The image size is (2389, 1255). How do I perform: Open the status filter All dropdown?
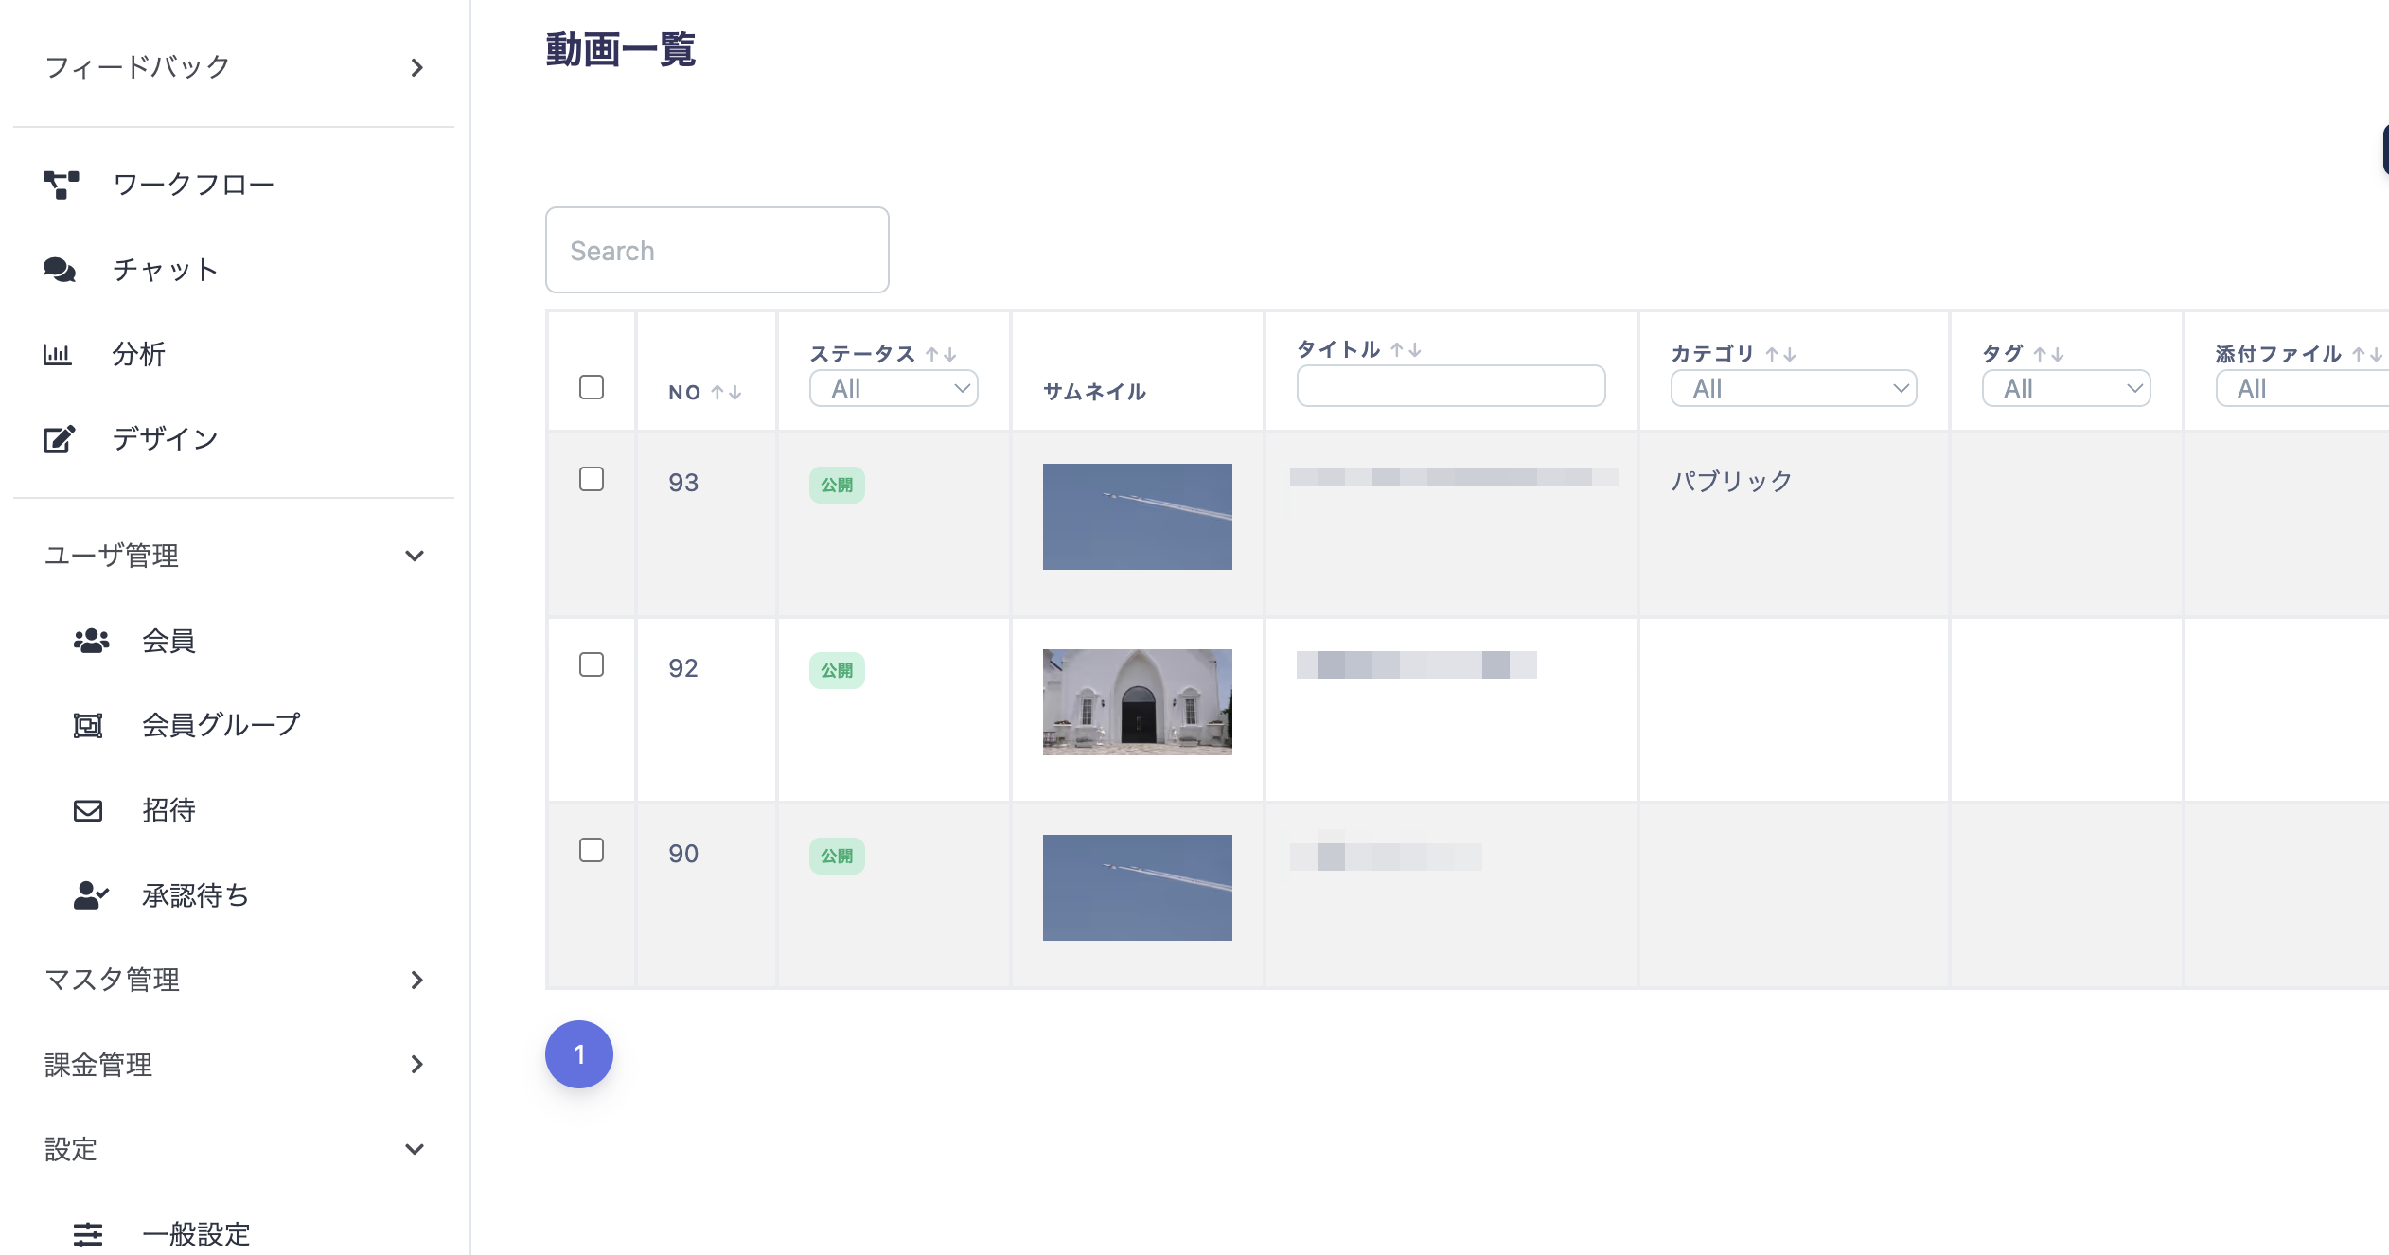(x=893, y=388)
